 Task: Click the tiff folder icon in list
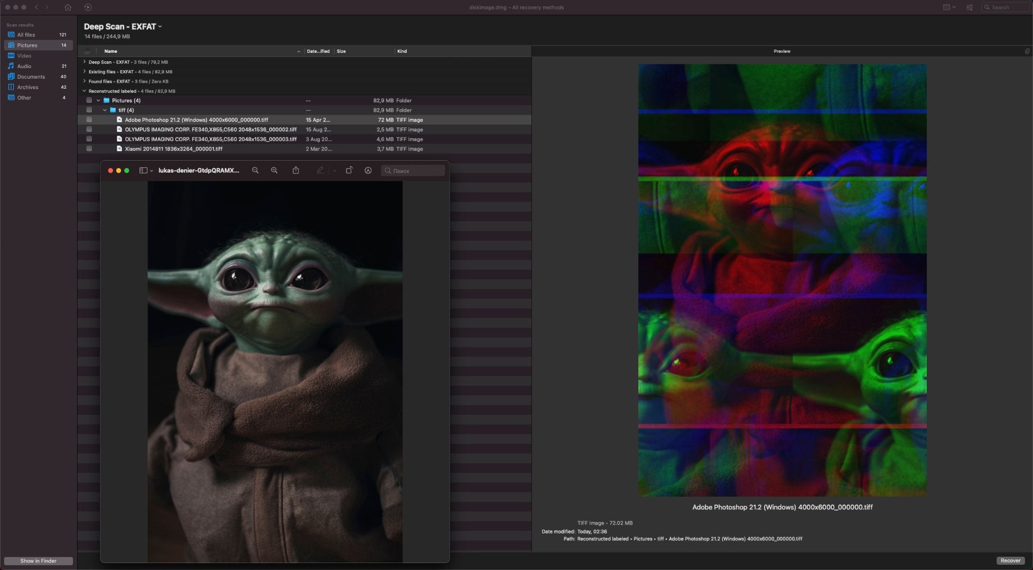pyautogui.click(x=113, y=110)
